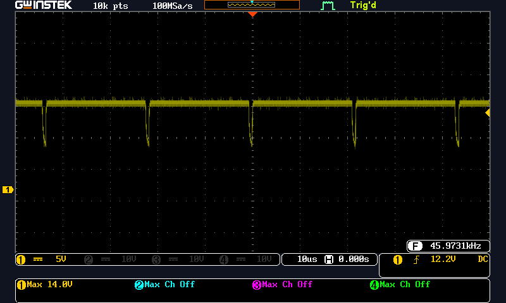
Task: Click the 100MSa/s sample rate readout
Action: coord(172,6)
